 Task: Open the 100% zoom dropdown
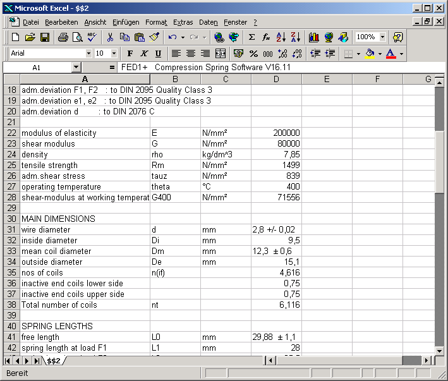[382, 37]
